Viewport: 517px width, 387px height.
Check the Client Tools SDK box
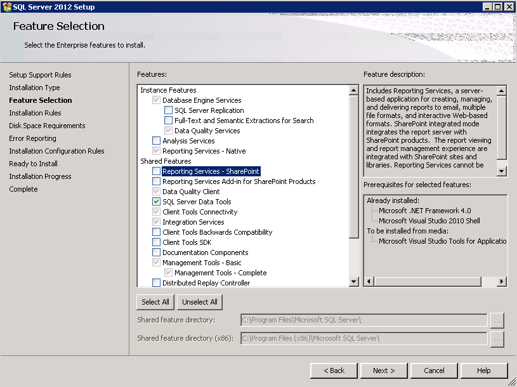[156, 242]
